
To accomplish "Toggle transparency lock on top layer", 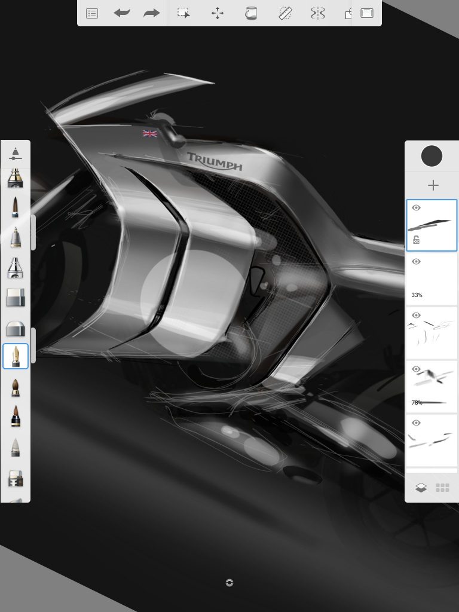I will click(x=417, y=240).
